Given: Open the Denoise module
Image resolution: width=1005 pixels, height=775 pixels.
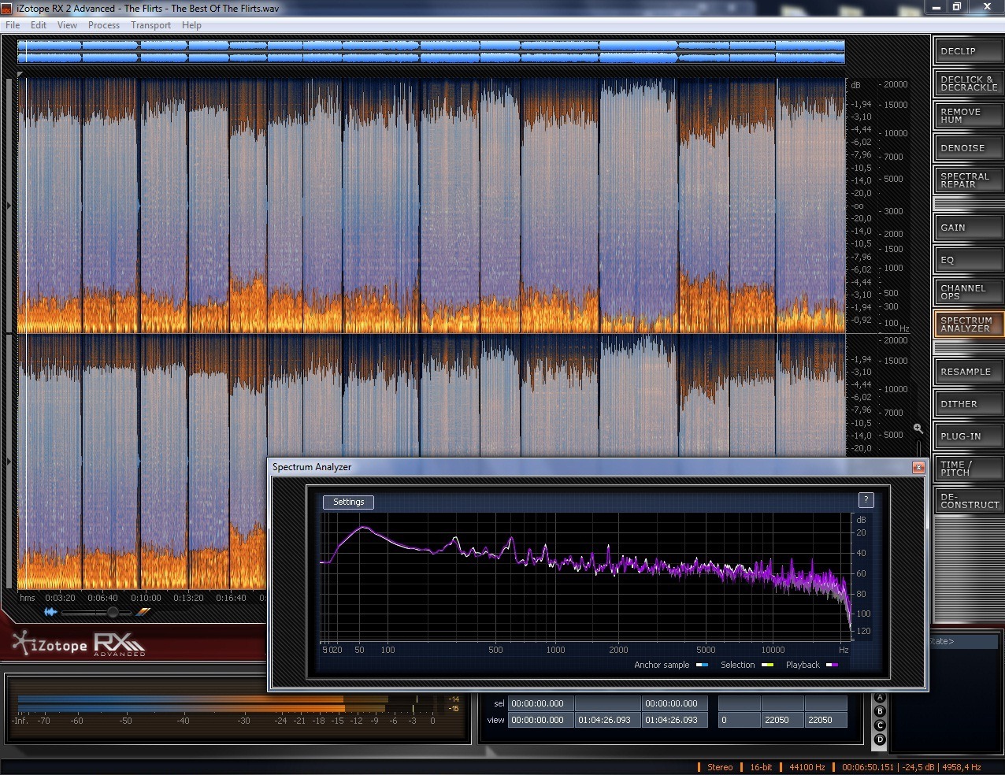Looking at the screenshot, I should (968, 148).
